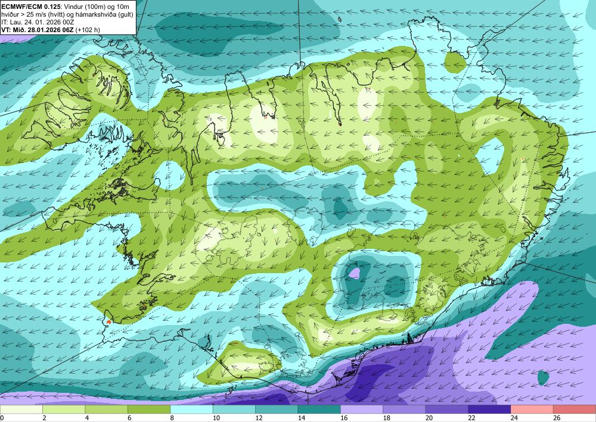Click the pale cream 0–2 legend swatch
The width and height of the screenshot is (596, 422).
(x=21, y=410)
